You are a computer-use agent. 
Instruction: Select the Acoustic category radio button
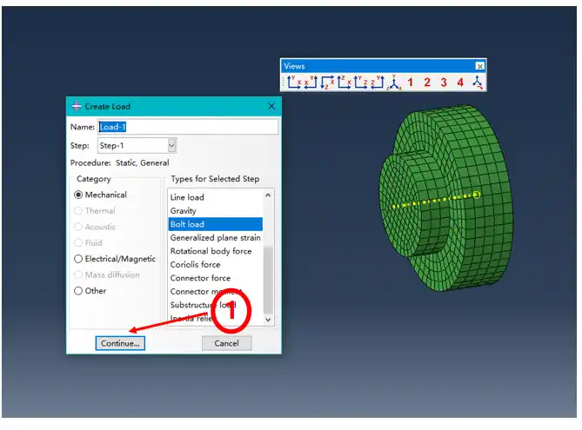[x=78, y=227]
